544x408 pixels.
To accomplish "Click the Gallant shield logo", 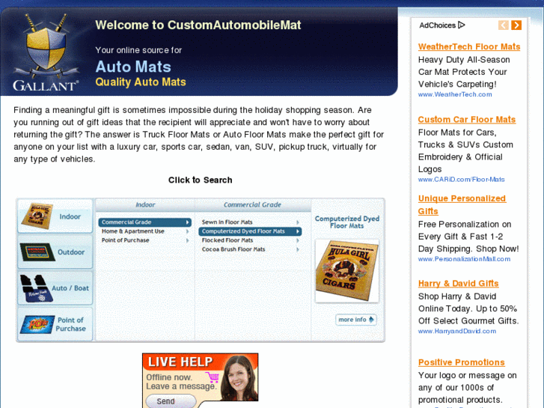I will pos(46,52).
